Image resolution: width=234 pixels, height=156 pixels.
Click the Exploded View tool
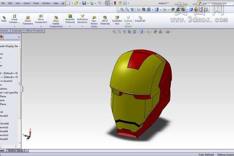click(x=117, y=20)
